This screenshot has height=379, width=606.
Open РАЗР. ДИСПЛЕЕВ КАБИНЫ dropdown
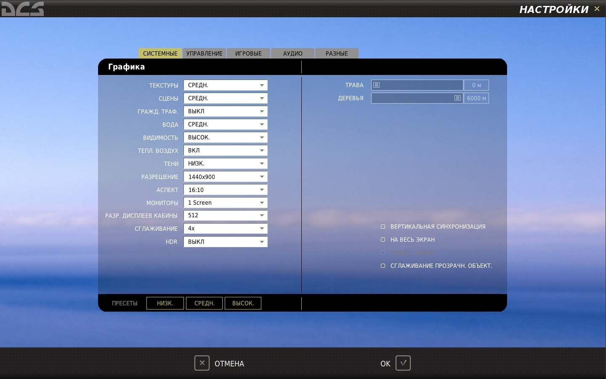tap(226, 215)
